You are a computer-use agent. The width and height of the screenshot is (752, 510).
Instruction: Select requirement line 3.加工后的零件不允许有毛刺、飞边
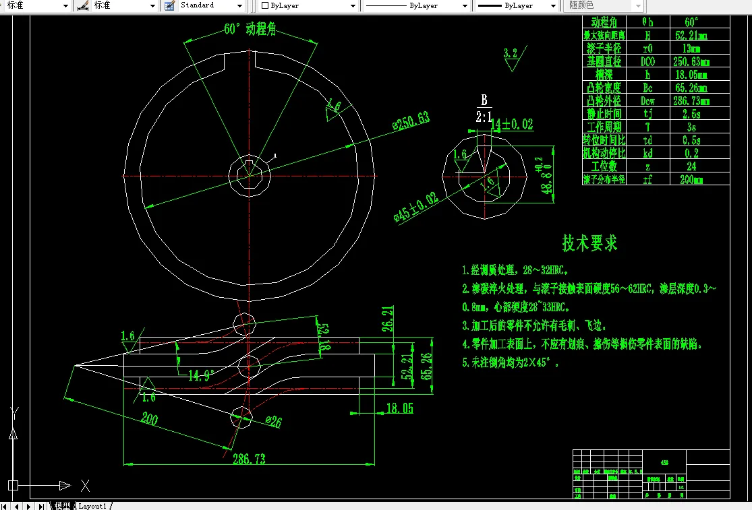click(534, 325)
